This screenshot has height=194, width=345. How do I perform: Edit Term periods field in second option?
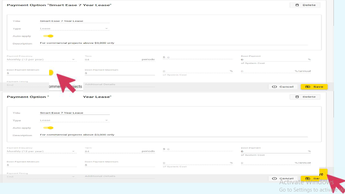tap(120, 151)
